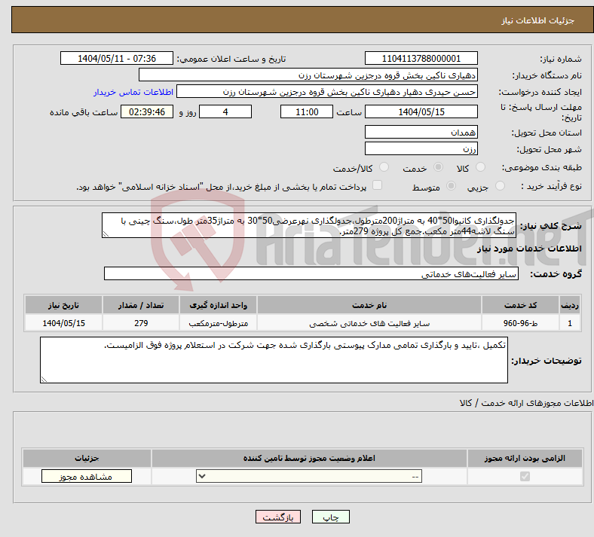
Task: Select the کالا radio button
Action: tap(480, 167)
